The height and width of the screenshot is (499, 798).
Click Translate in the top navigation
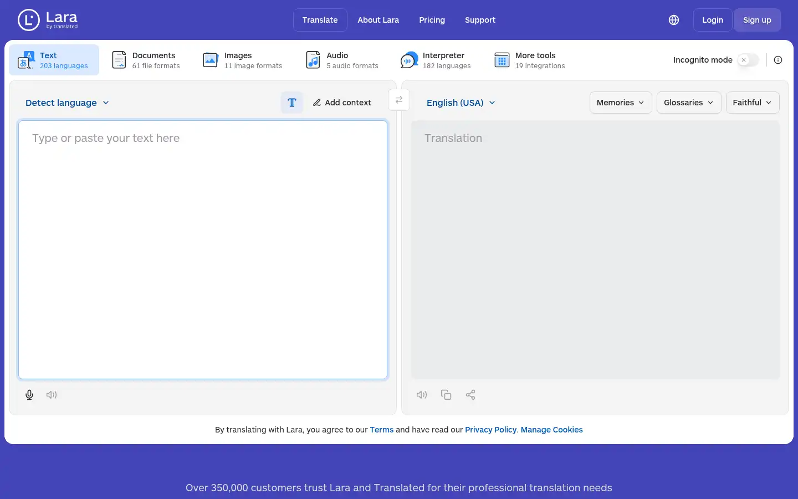320,20
